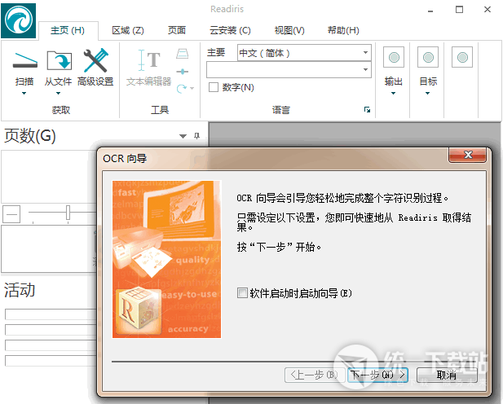Click the 文本编辑器 text editor icon

click(148, 60)
